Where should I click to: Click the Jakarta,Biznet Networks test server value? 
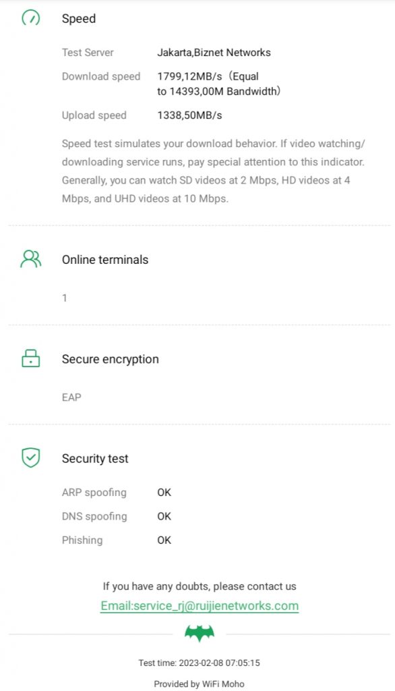214,53
